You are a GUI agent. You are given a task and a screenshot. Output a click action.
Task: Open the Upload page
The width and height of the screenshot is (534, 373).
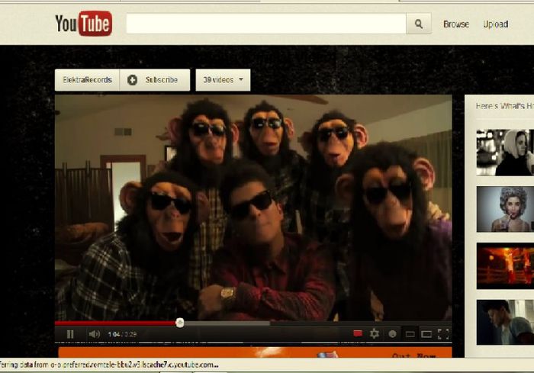[495, 24]
